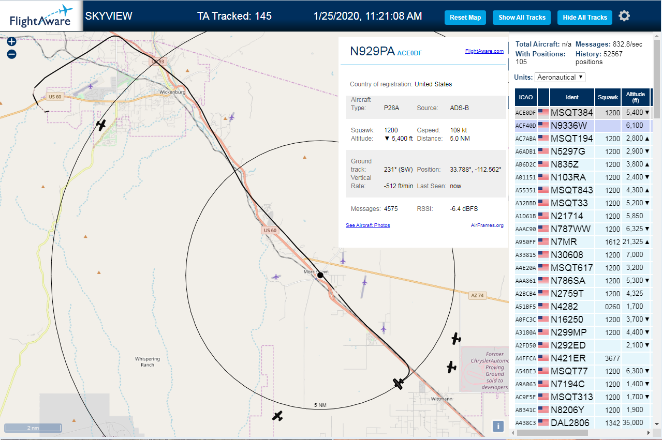Select the DAL2806 aircraft row
662x440 pixels.
point(582,422)
